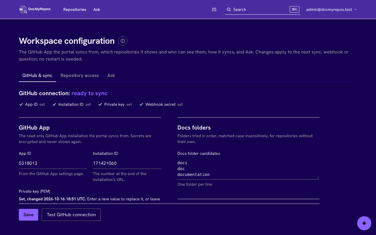
Task: Click the Private key checkmark icon
Action: click(x=100, y=104)
